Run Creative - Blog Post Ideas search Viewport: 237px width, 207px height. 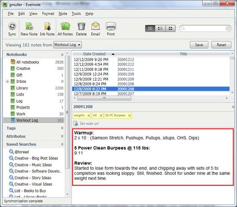[34, 158]
